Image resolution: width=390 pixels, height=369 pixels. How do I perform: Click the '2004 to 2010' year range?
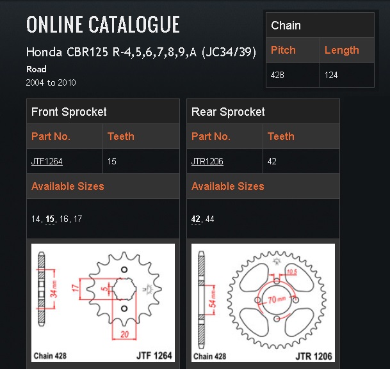51,82
